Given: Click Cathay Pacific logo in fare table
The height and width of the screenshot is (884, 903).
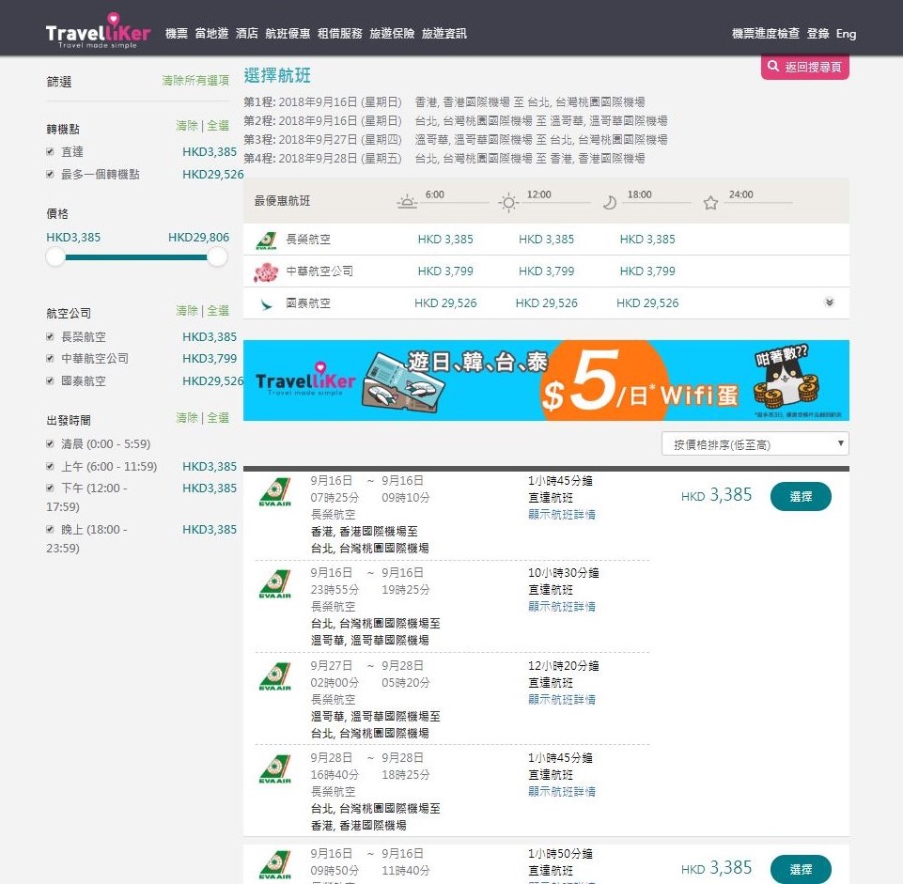Looking at the screenshot, I should [x=266, y=304].
